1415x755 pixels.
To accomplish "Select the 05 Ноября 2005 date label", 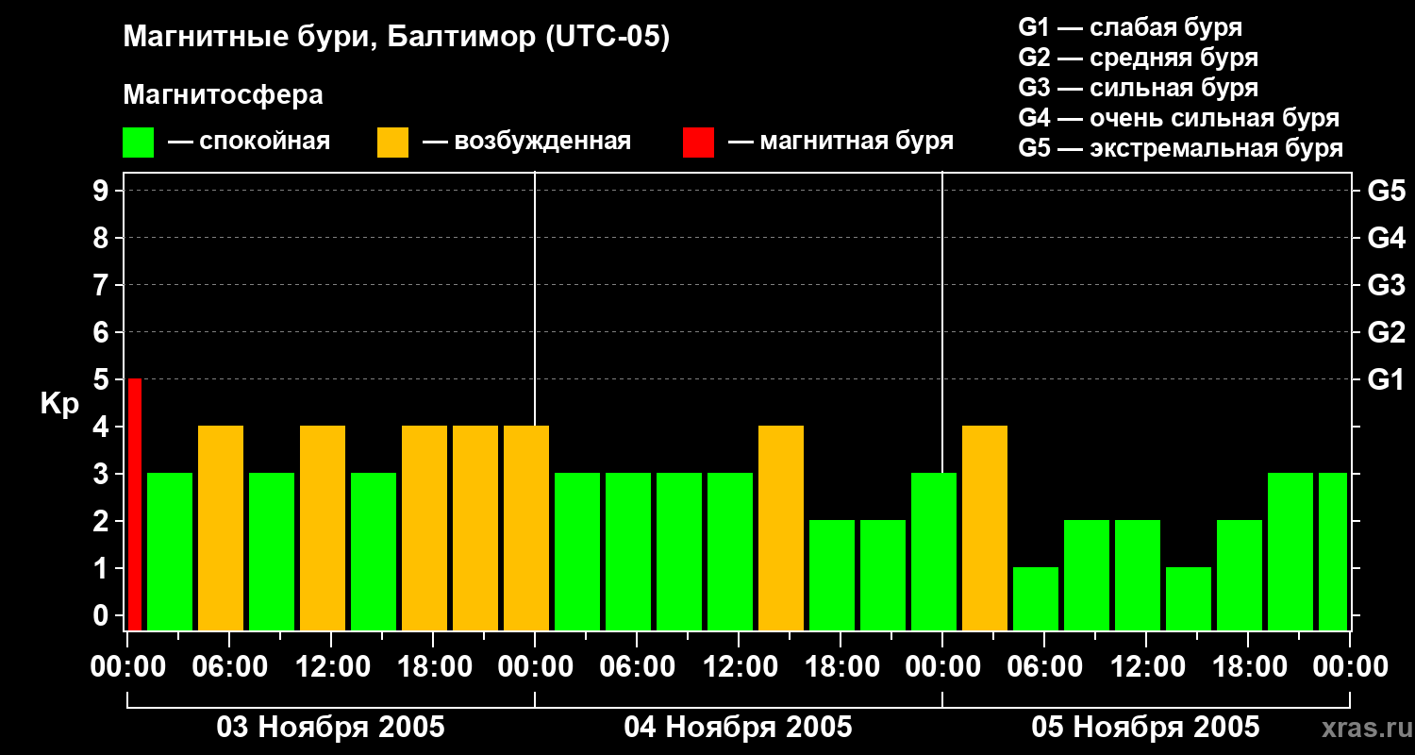I will [x=1145, y=728].
